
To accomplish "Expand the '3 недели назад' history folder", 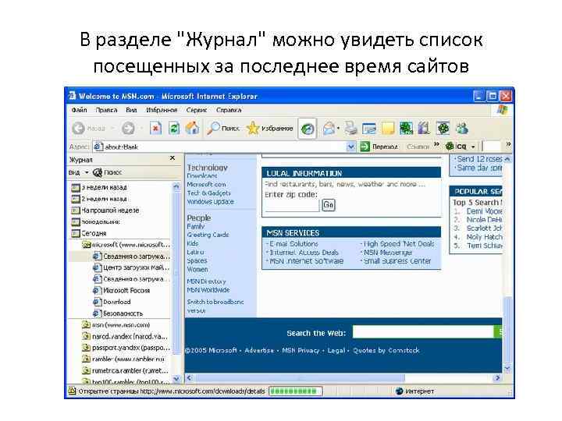I will tap(99, 187).
